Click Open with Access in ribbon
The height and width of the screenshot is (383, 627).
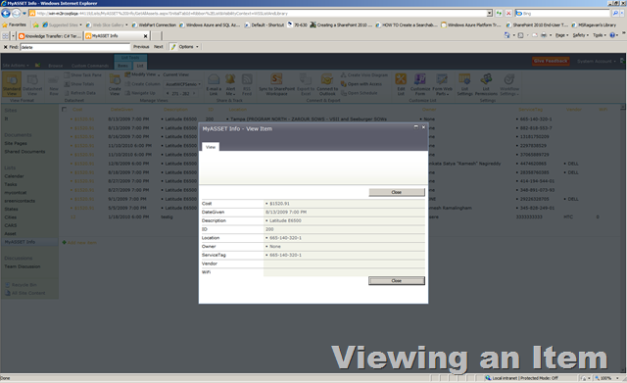[362, 84]
